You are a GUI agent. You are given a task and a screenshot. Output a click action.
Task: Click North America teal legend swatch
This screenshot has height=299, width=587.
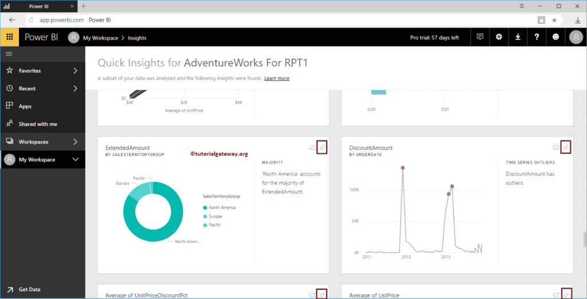[205, 208]
